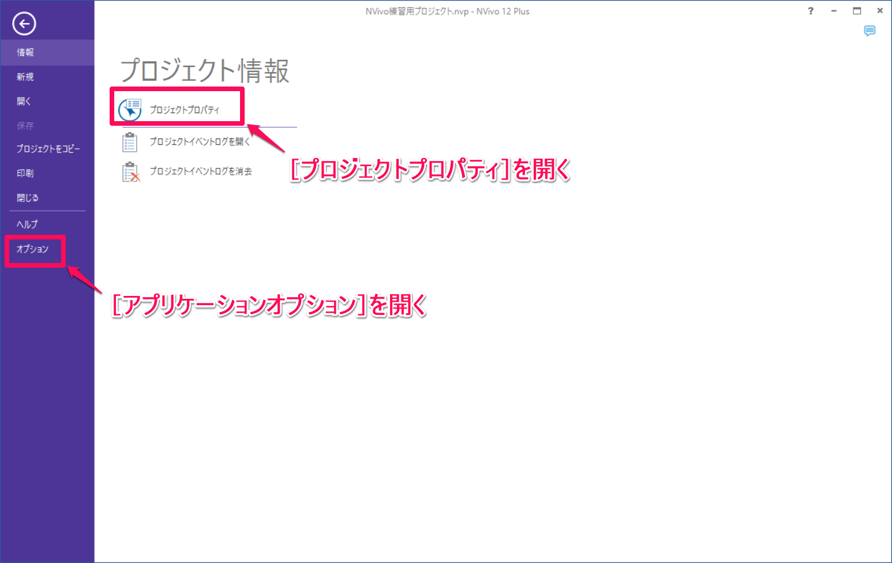Click the プロジェクトプロパティ icon
Image resolution: width=892 pixels, height=563 pixels.
point(130,110)
